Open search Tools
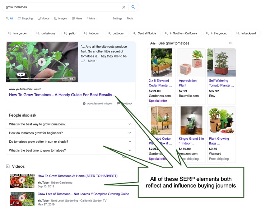The height and width of the screenshot is (208, 261). [x=130, y=18]
